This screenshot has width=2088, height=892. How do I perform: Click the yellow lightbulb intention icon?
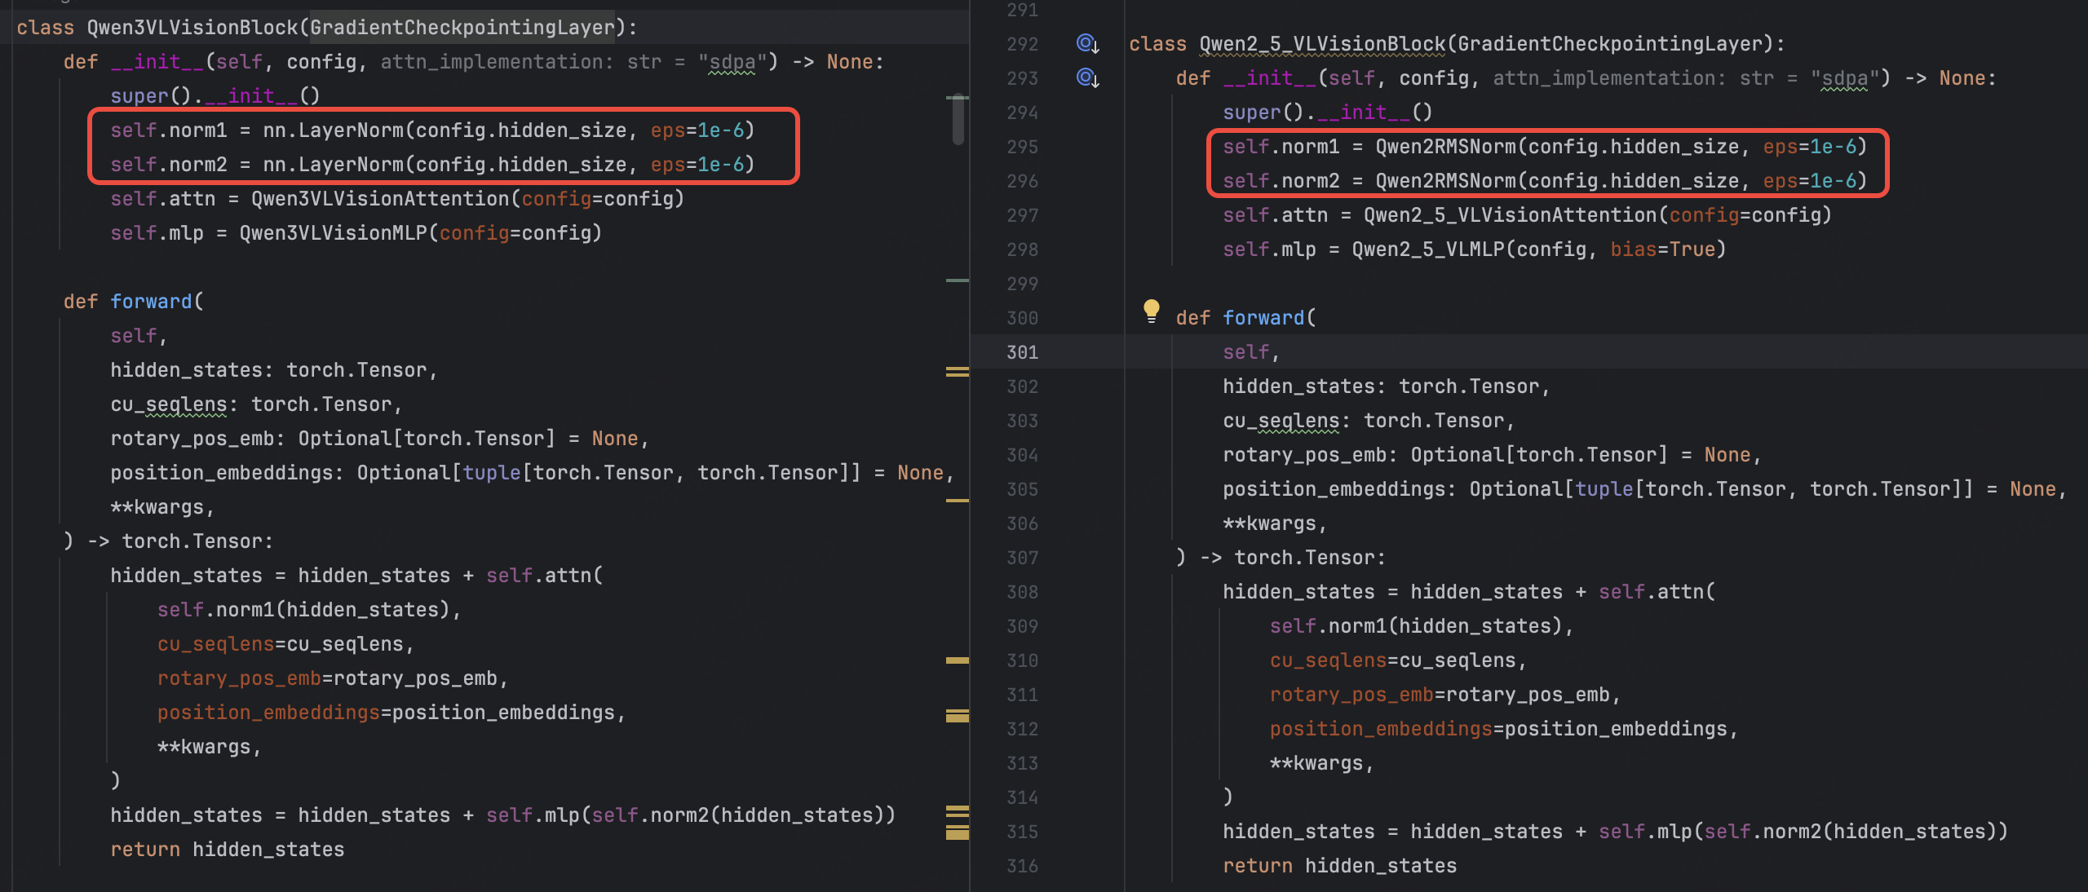1151,310
